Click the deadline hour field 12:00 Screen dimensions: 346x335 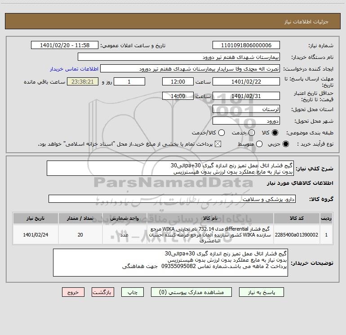(x=178, y=81)
